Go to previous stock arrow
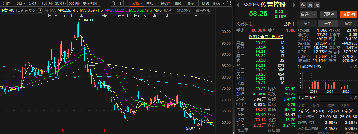 click(237, 5)
